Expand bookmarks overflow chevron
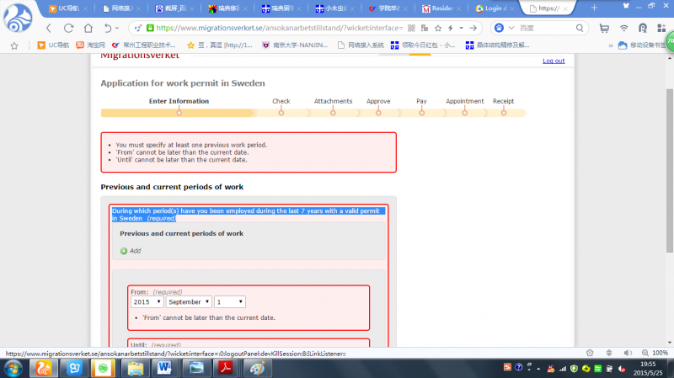Viewport: 674px width, 378px height. [610, 45]
